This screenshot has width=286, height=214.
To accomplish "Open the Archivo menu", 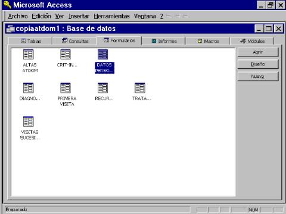I will (18, 16).
